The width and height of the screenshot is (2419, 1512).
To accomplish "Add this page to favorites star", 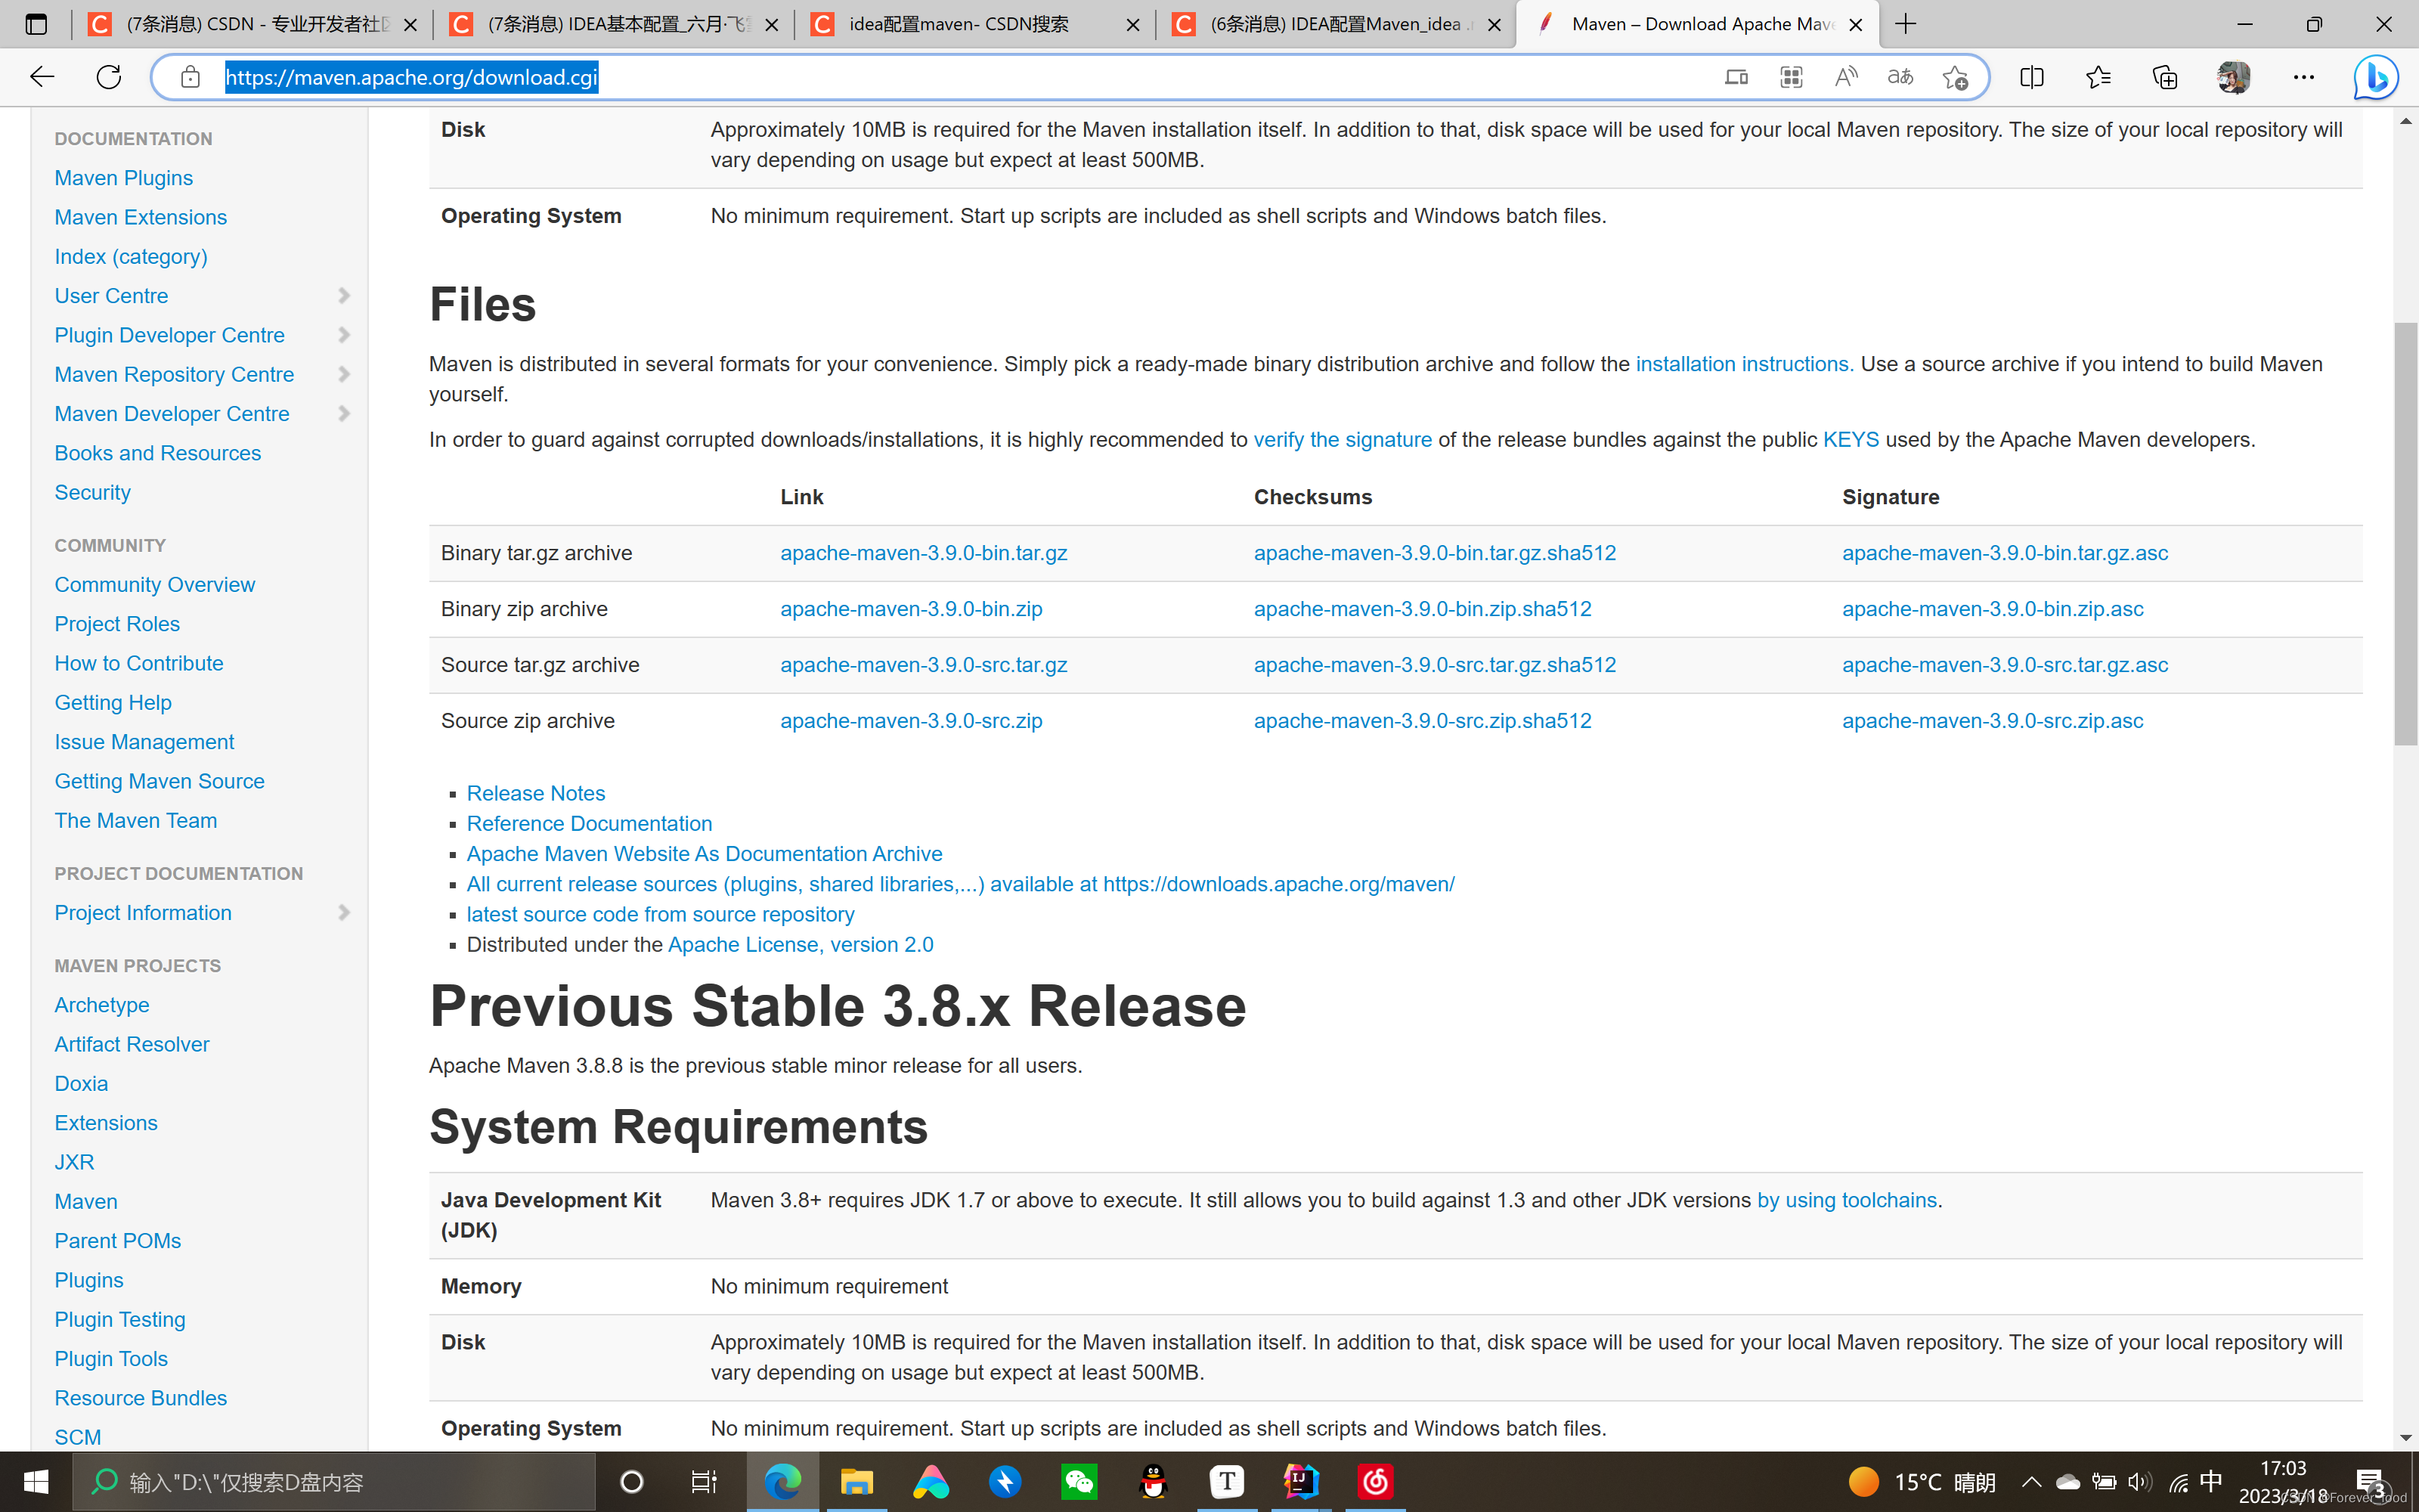I will [1955, 77].
